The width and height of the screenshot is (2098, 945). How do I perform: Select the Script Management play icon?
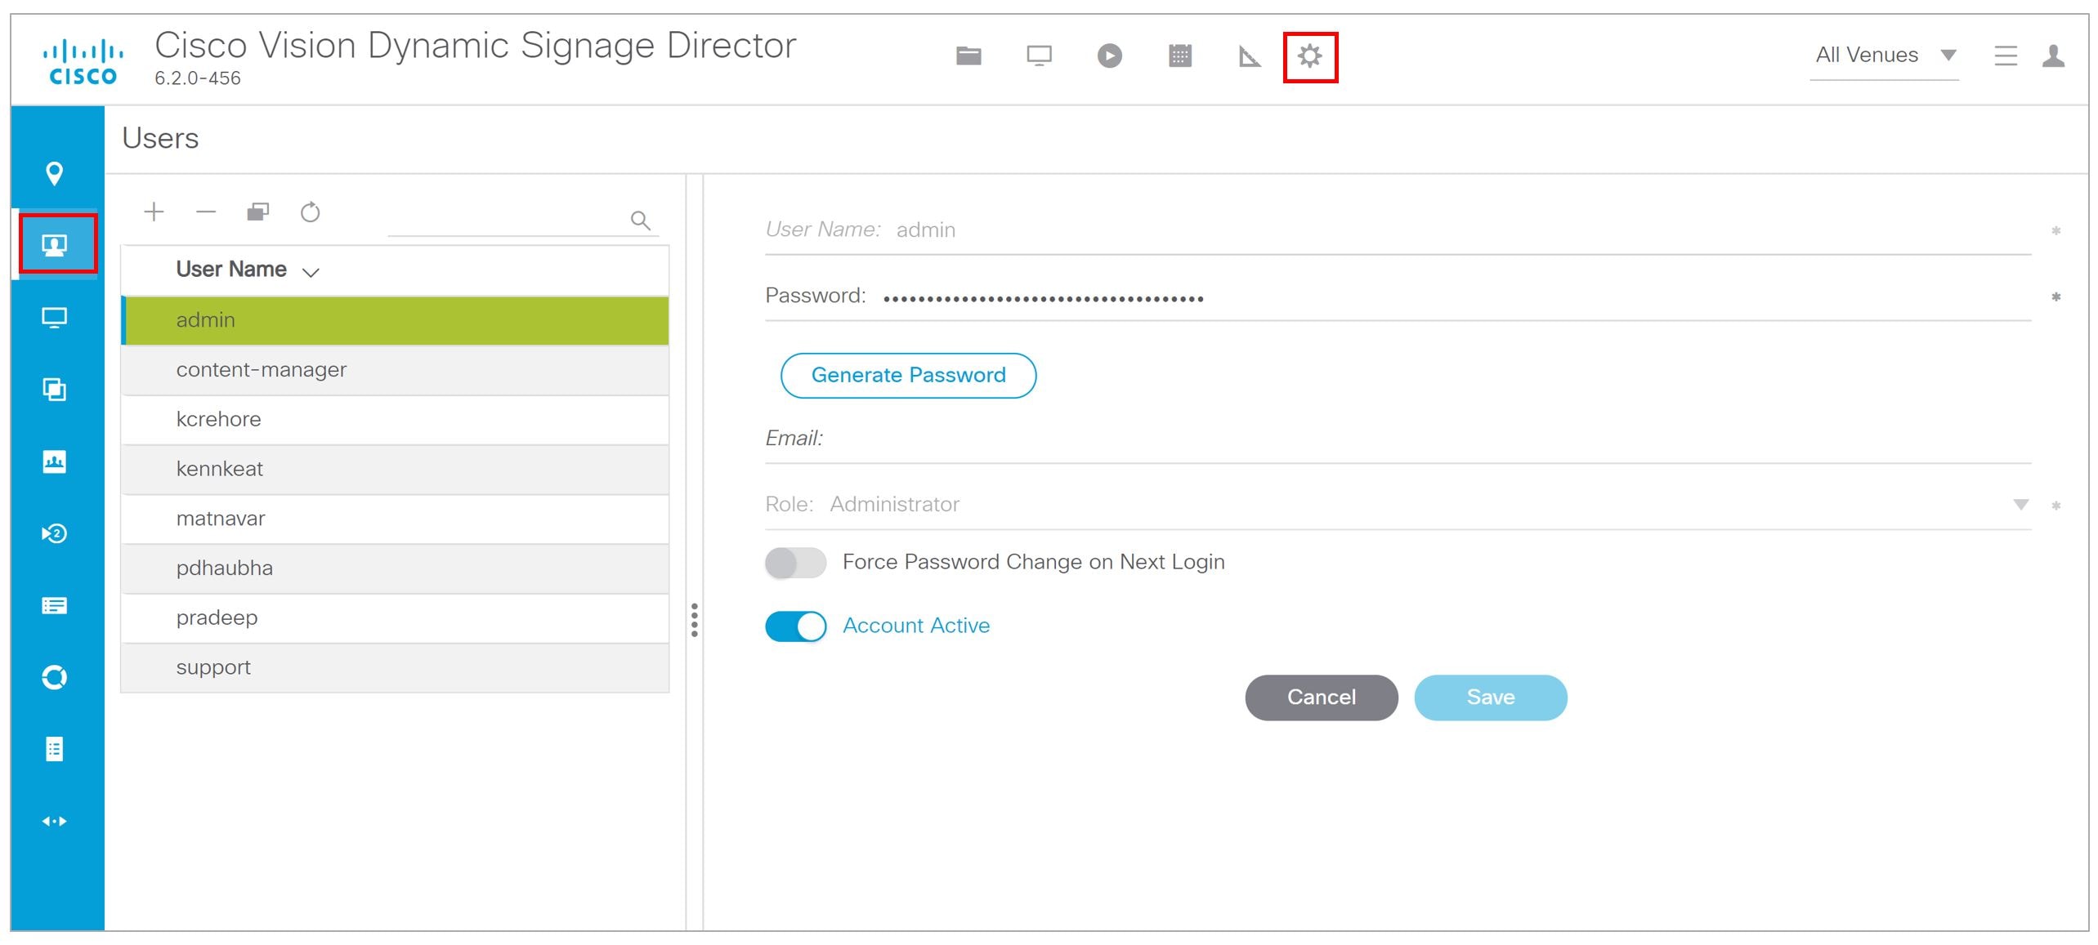(x=1109, y=56)
